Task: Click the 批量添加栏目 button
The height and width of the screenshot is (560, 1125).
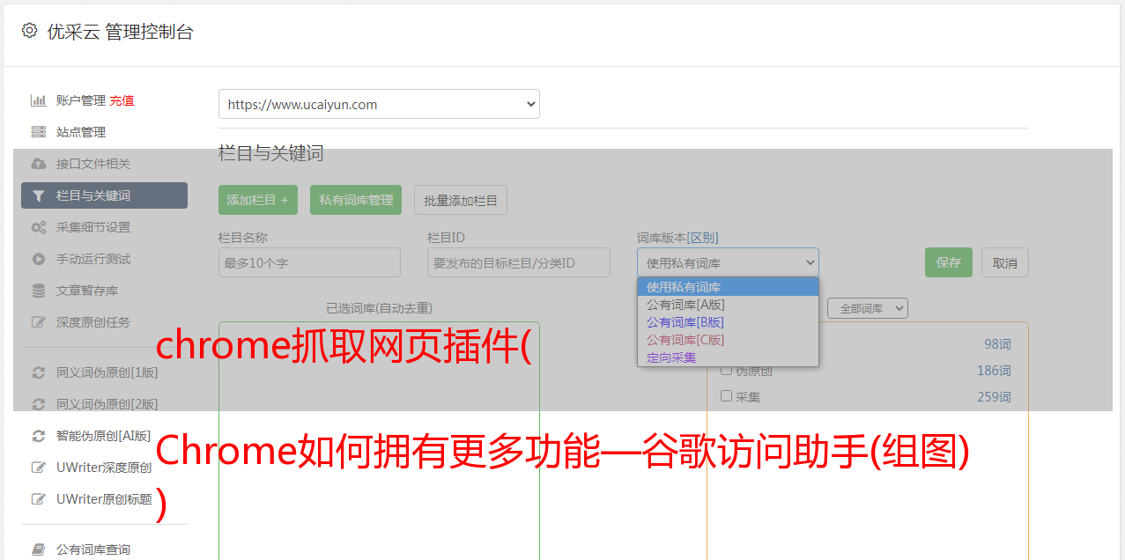Action: tap(461, 200)
